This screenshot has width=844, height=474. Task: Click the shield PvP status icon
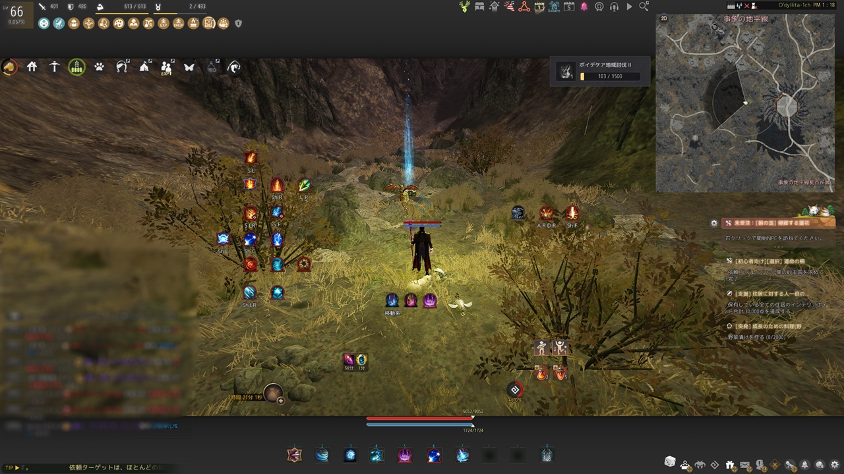pos(238,23)
